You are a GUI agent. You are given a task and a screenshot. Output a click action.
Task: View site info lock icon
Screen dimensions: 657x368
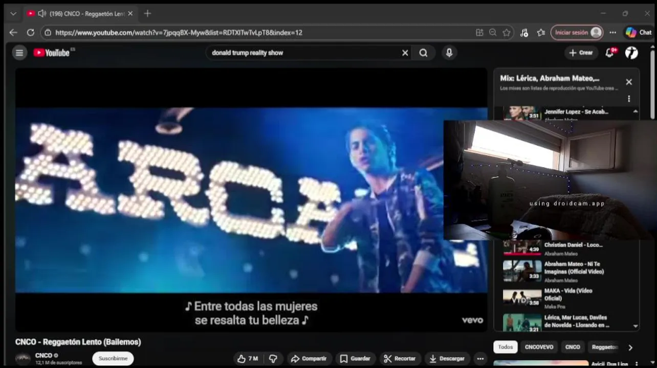[48, 32]
